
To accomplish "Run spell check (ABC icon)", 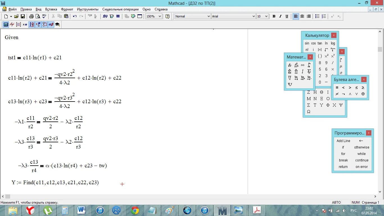I will [44, 16].
